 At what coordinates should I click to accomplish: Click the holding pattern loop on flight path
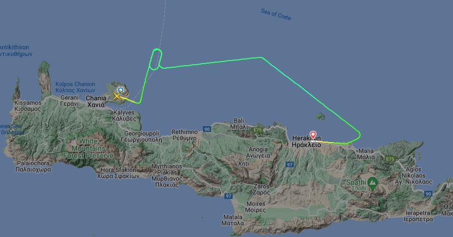click(156, 59)
